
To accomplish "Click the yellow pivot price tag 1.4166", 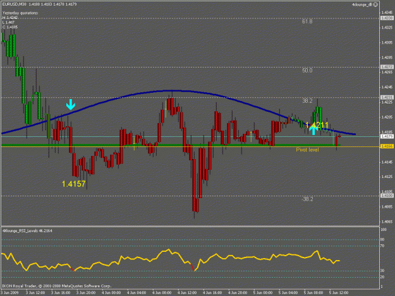I will [387, 146].
